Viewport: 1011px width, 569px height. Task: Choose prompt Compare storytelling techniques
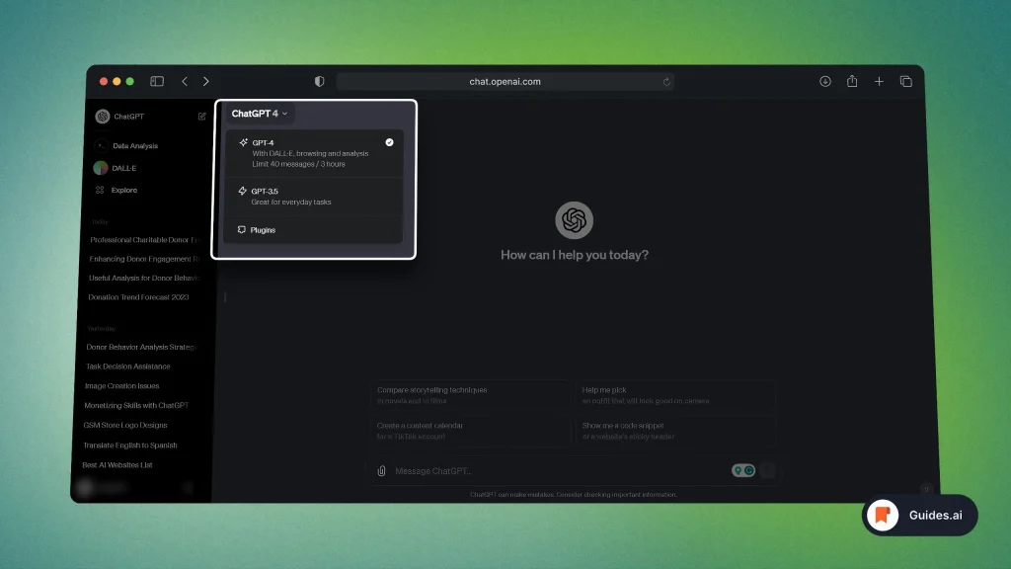tap(470, 395)
